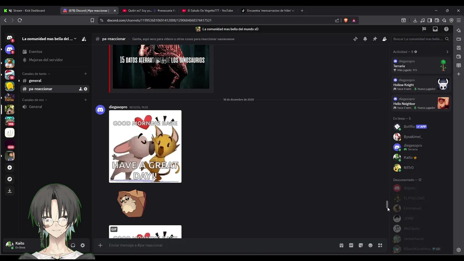Open GIF picker in message bar
This screenshot has width=464, height=261.
click(x=351, y=245)
